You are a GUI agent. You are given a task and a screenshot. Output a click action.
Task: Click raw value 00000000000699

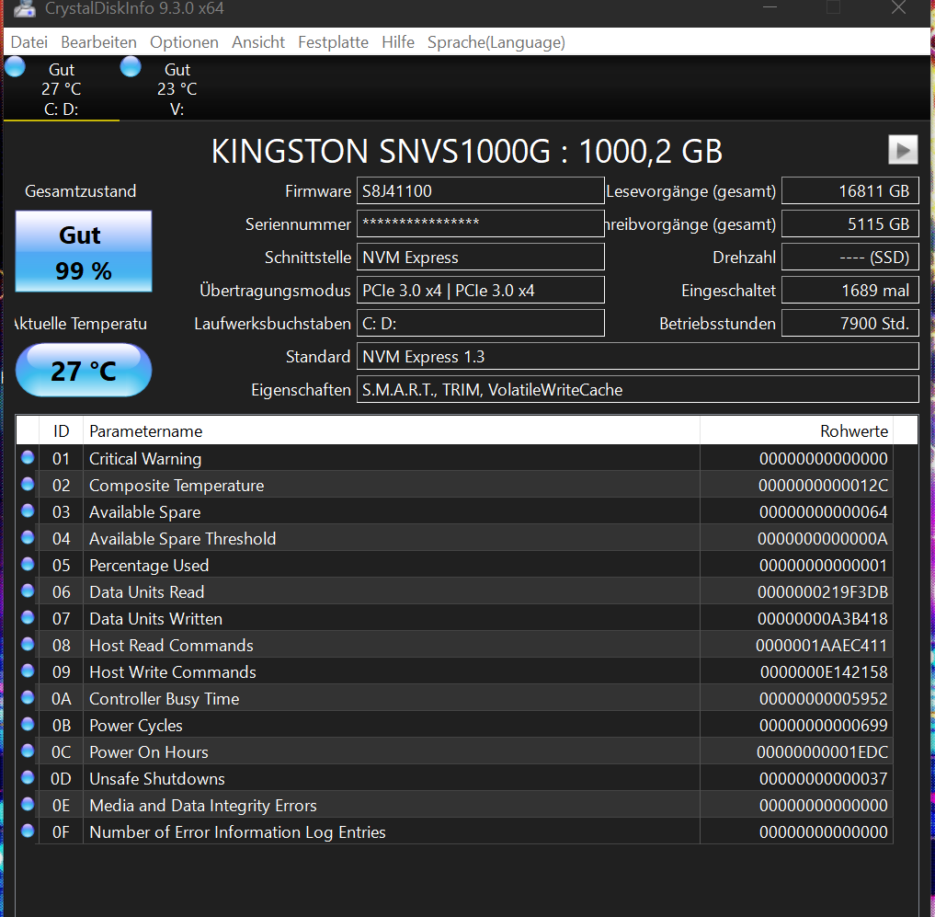(x=824, y=725)
